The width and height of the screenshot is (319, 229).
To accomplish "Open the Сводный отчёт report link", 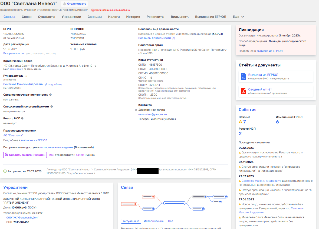I will point(260,89).
